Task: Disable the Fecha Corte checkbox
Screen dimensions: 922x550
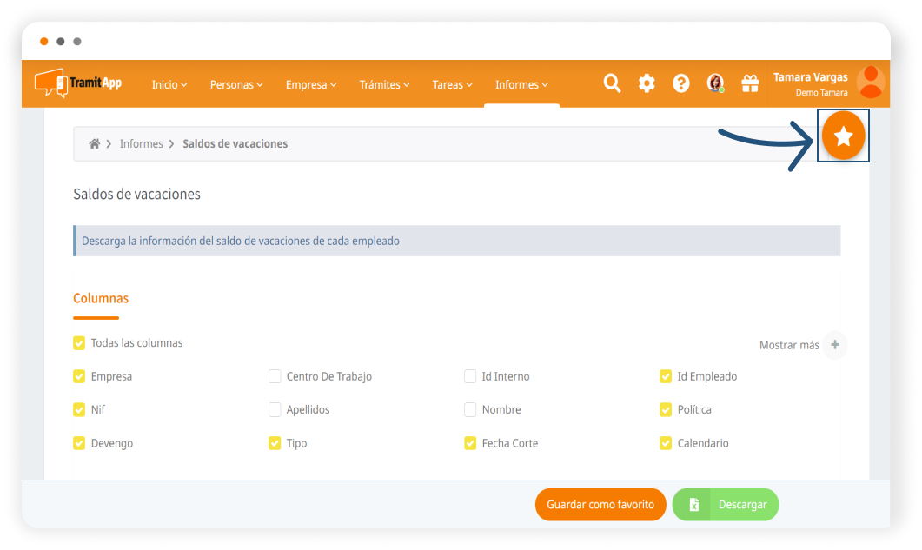Action: (x=470, y=443)
